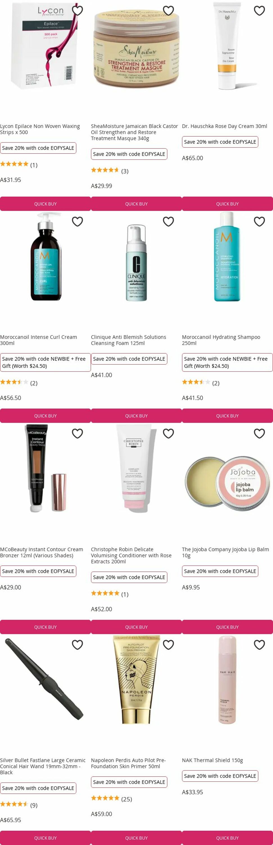273x845 pixels.
Task: Quick buy the Clinique Cleansing Foam
Action: tap(137, 416)
